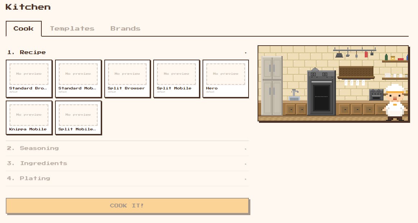
Task: Click the chef character in kitchen scene
Action: (395, 102)
